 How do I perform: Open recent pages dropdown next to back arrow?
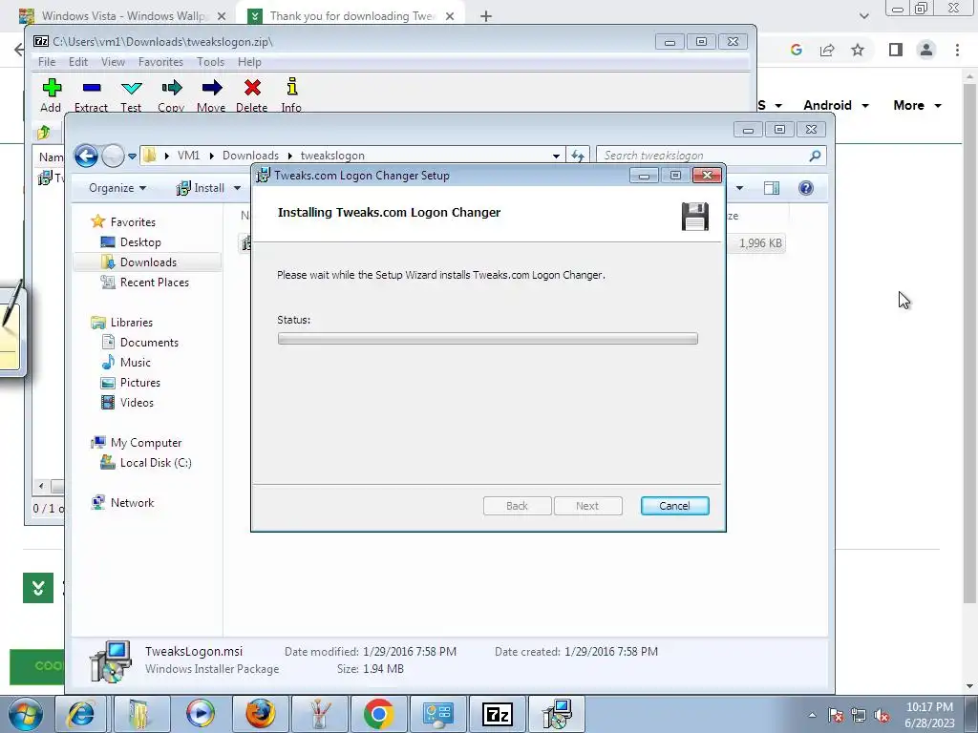pos(132,157)
